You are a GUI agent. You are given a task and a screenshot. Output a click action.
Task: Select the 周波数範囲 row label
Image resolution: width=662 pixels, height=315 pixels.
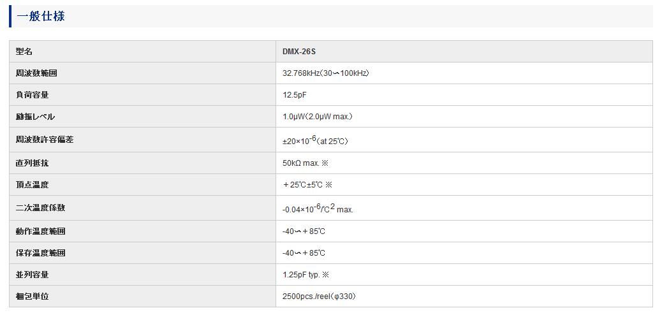tap(36, 73)
